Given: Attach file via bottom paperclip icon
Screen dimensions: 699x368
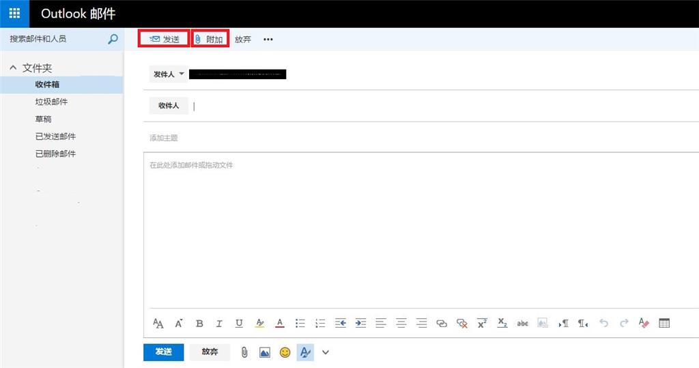Looking at the screenshot, I should pos(244,352).
